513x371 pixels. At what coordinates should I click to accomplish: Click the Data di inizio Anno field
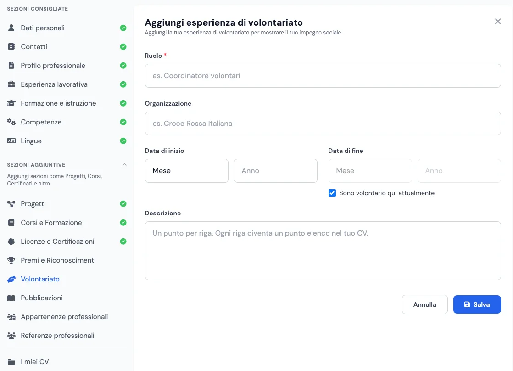point(276,171)
